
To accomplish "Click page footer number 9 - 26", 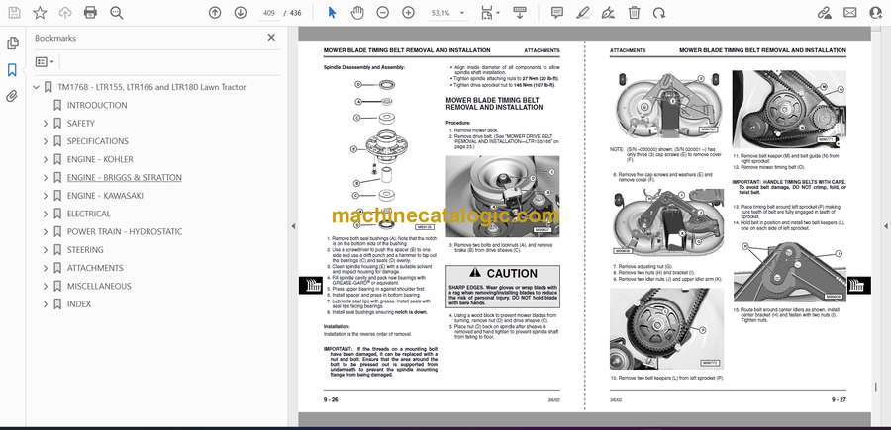I will 331,399.
